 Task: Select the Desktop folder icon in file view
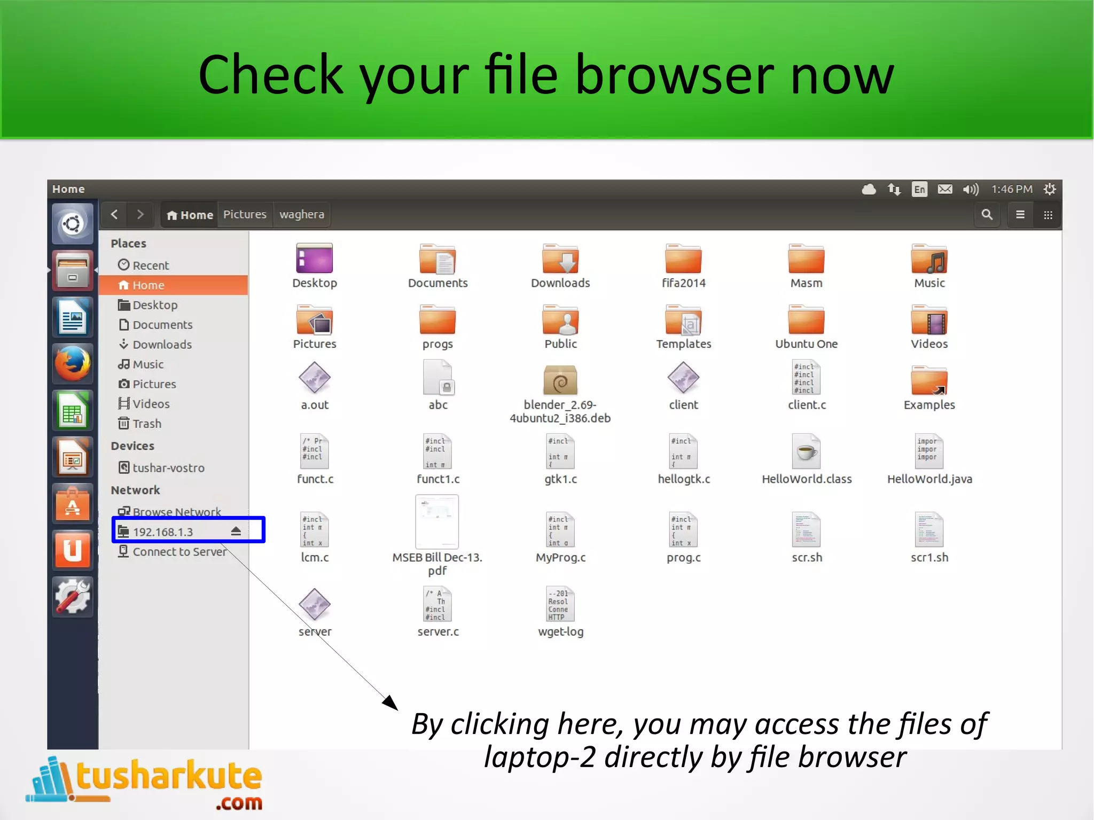pos(315,266)
